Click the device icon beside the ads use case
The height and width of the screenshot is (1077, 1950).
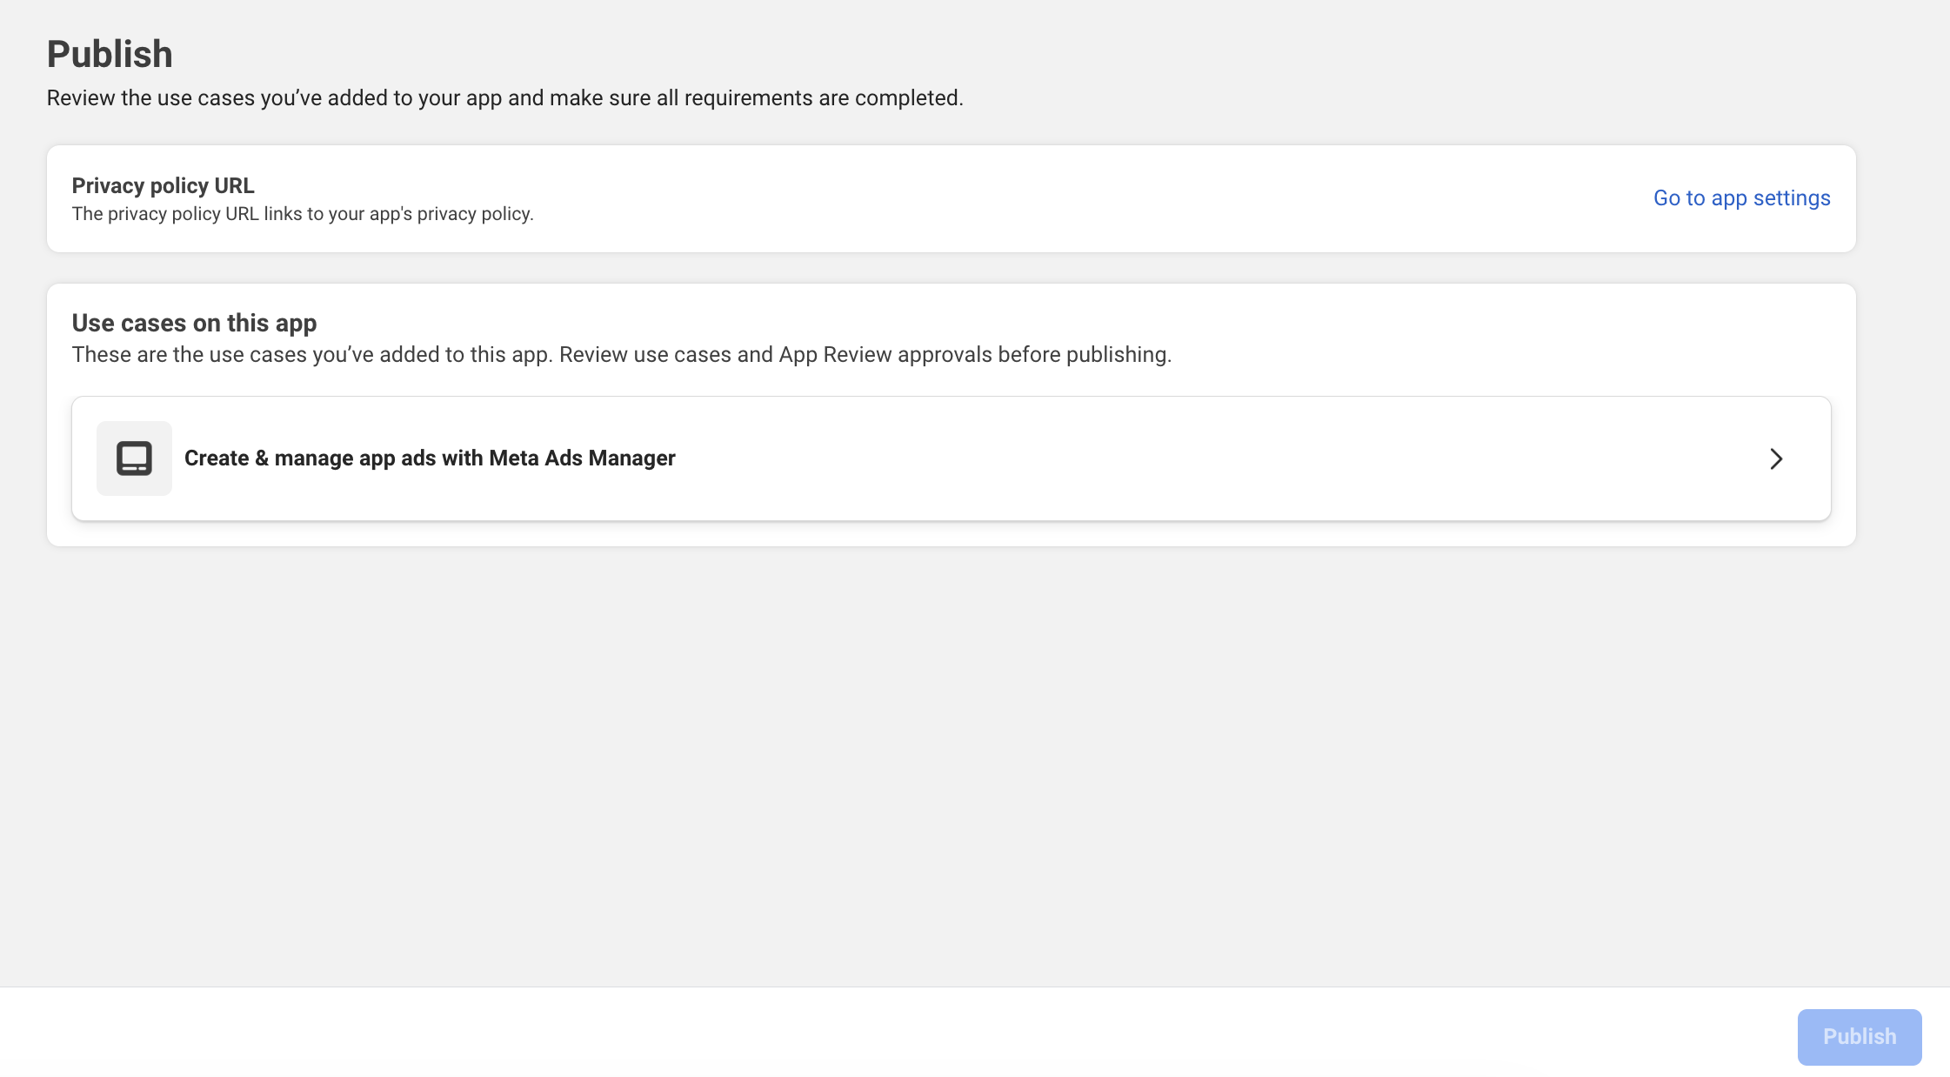134,458
